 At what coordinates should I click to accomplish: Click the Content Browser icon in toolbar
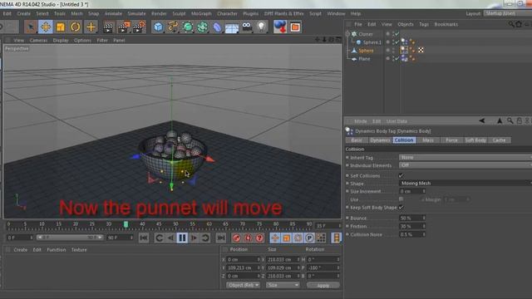point(280,27)
